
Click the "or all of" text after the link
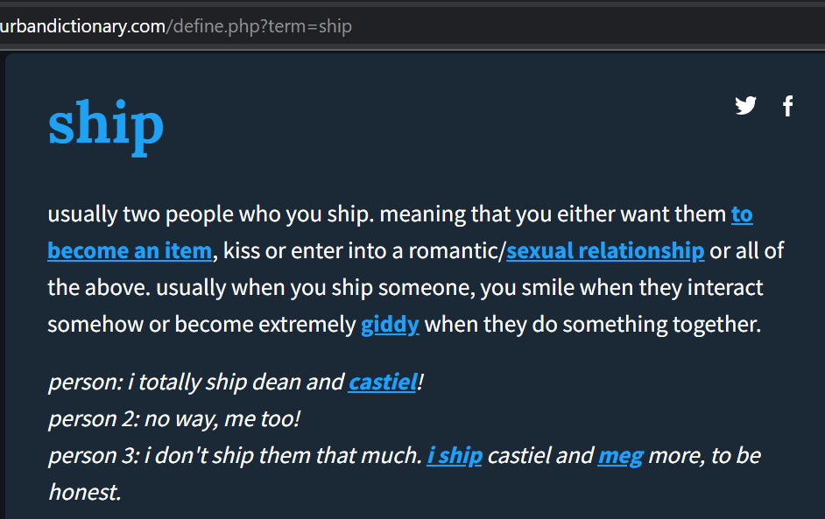point(746,251)
